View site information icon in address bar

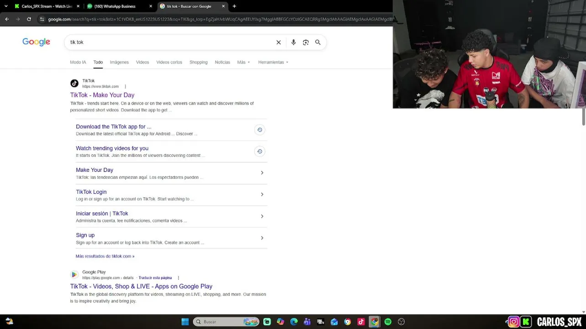42,19
